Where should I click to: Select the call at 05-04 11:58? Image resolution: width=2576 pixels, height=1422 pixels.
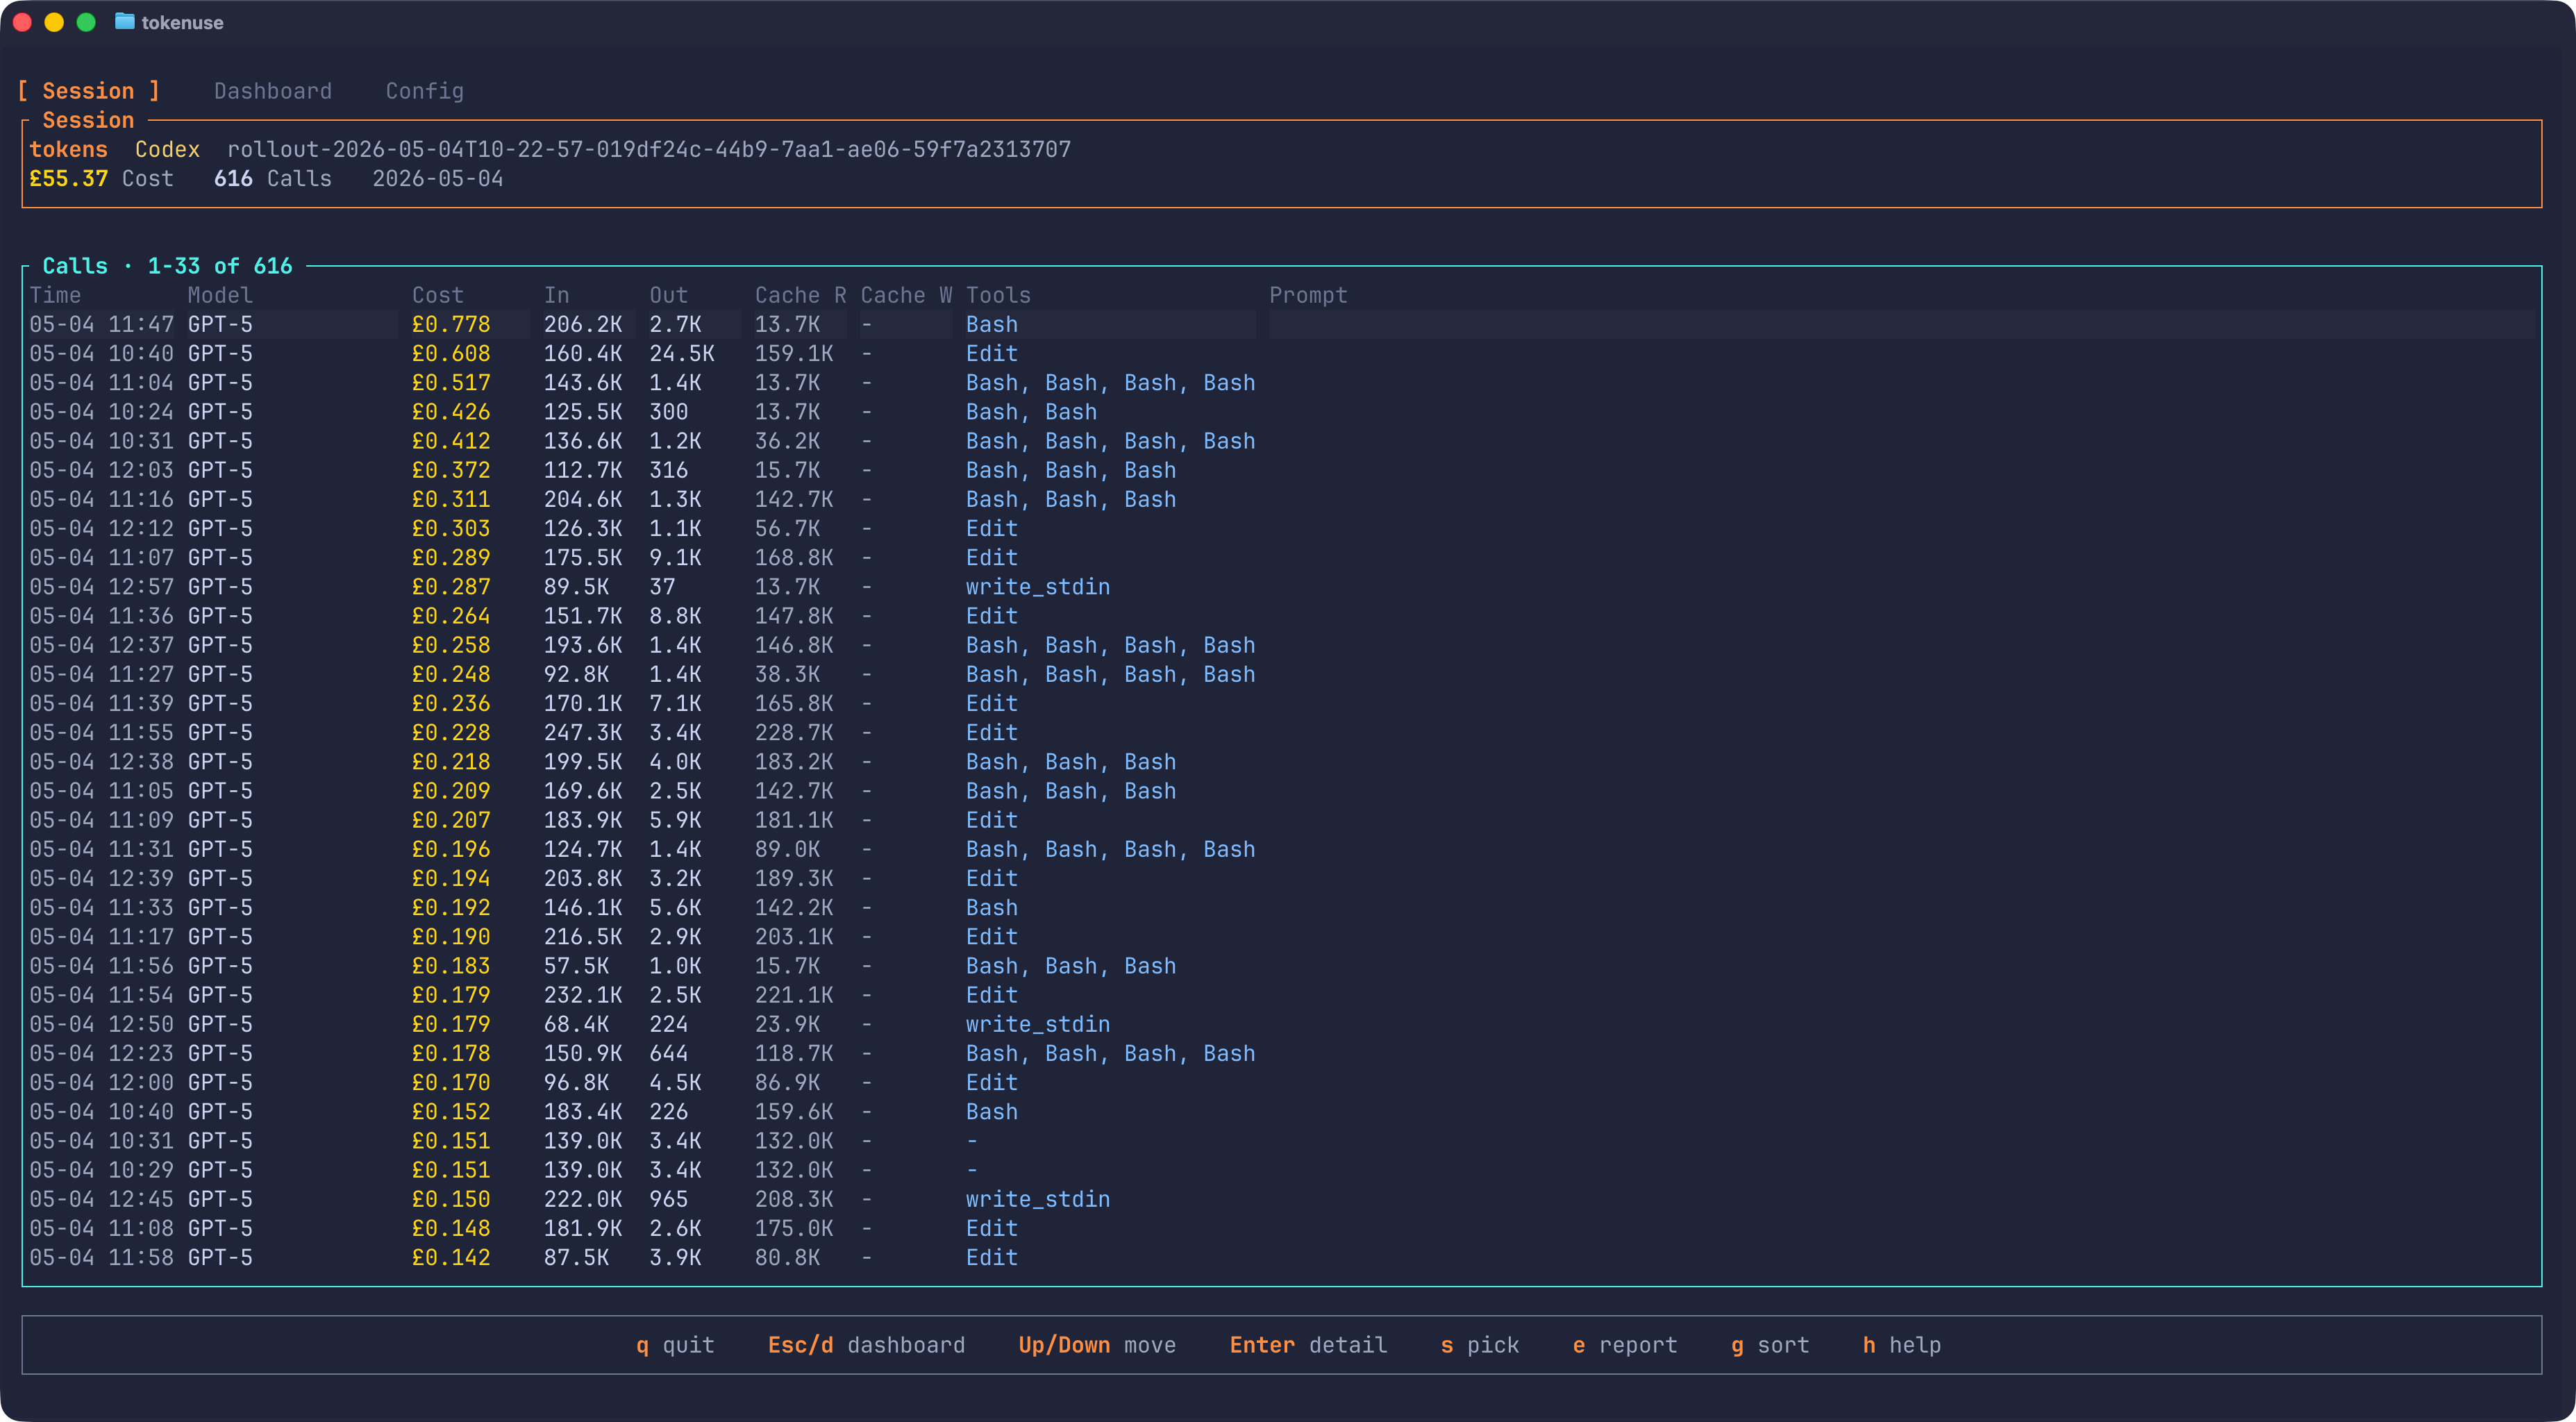click(1281, 1257)
